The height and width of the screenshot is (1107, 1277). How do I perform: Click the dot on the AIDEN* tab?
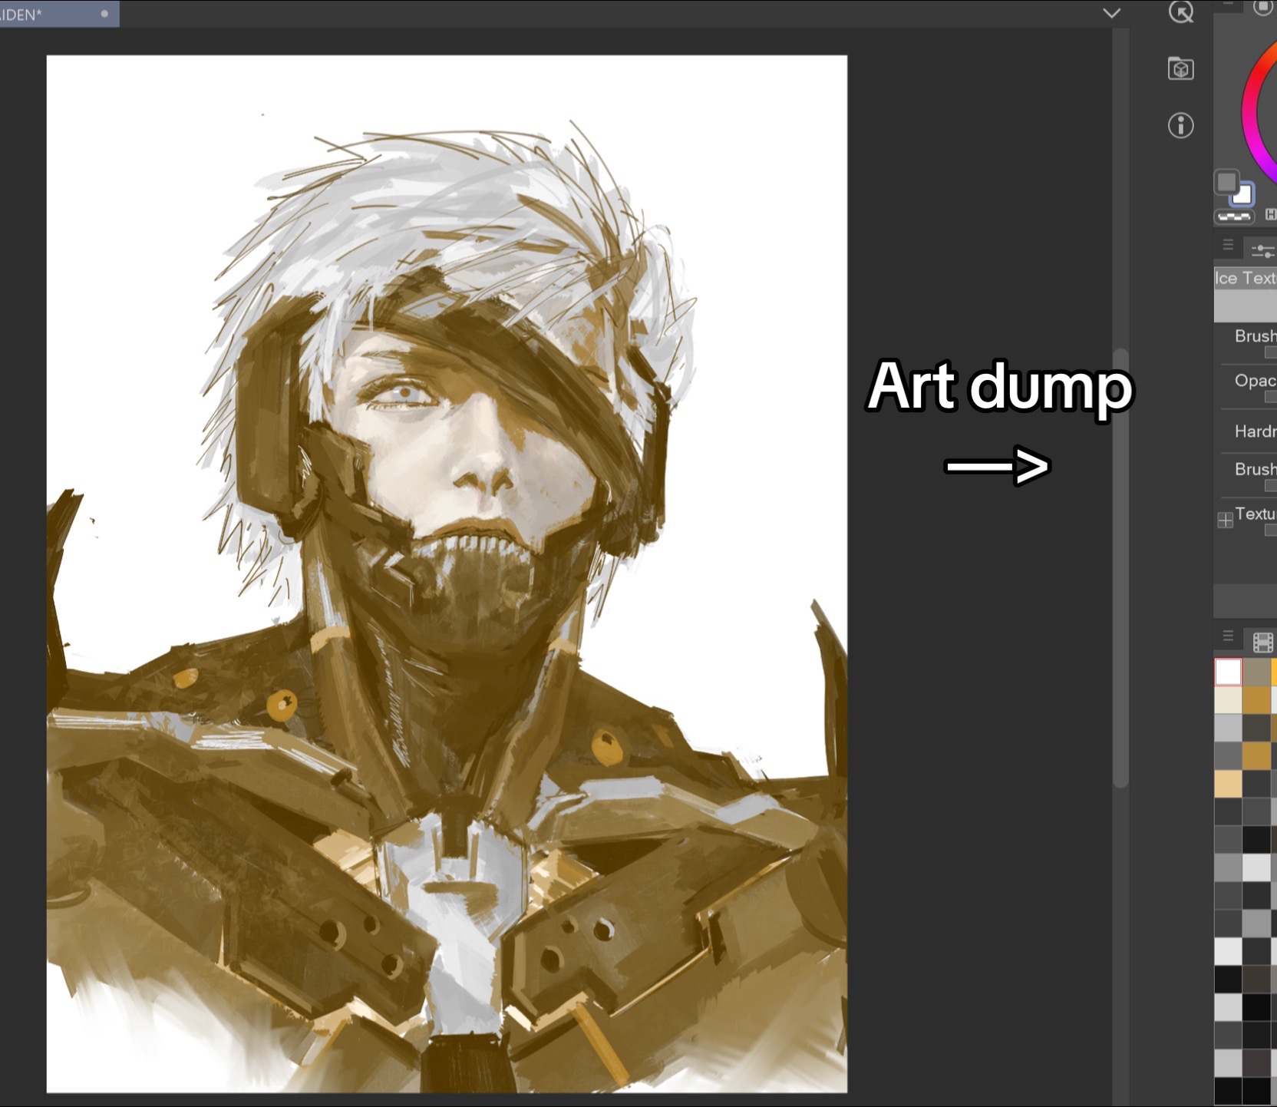click(104, 14)
